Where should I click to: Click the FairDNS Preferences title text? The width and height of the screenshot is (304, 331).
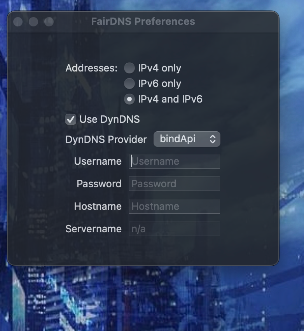[x=143, y=21]
